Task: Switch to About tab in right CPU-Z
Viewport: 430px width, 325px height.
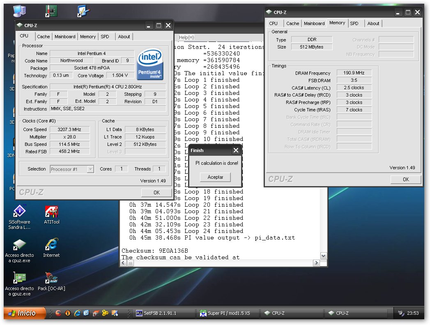Action: pyautogui.click(x=373, y=23)
